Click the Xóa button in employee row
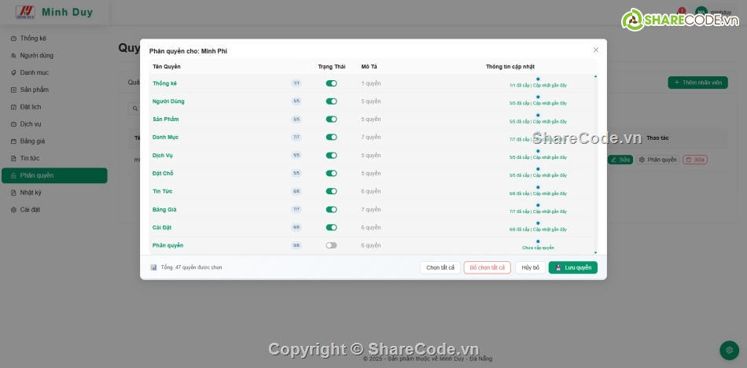This screenshot has height=368, width=747. coord(694,160)
